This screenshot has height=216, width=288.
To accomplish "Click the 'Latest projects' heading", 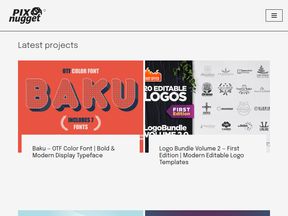I will 48,45.
